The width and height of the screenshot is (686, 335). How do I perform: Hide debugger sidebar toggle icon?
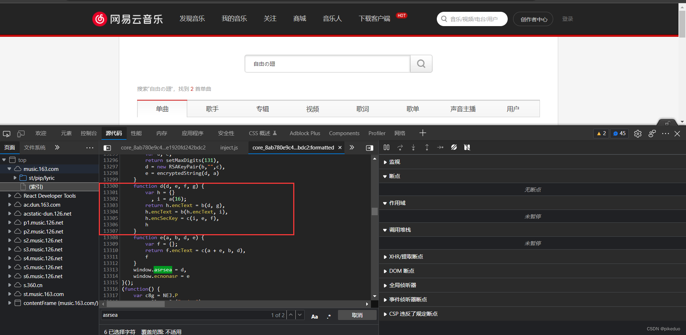click(x=369, y=148)
